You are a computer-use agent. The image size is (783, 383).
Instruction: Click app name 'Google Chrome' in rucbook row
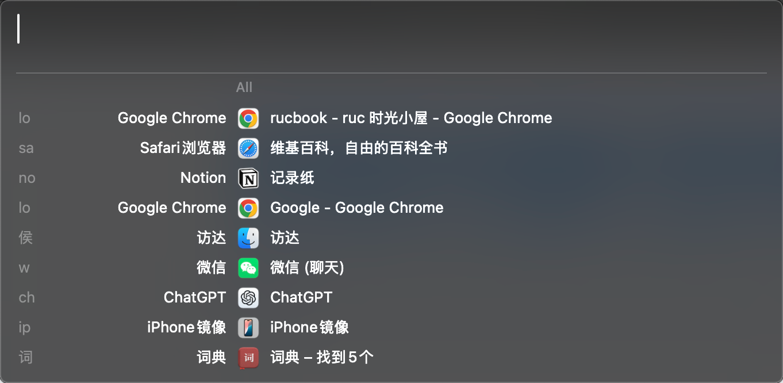pyautogui.click(x=172, y=118)
